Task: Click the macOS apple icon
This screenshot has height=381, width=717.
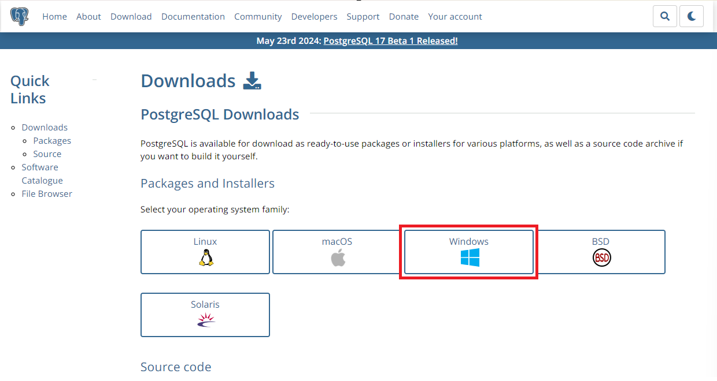Action: [338, 257]
